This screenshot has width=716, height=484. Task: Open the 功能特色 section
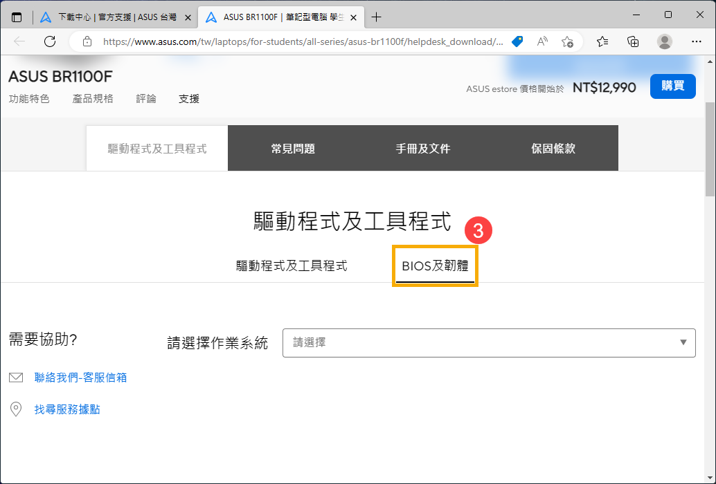[29, 98]
